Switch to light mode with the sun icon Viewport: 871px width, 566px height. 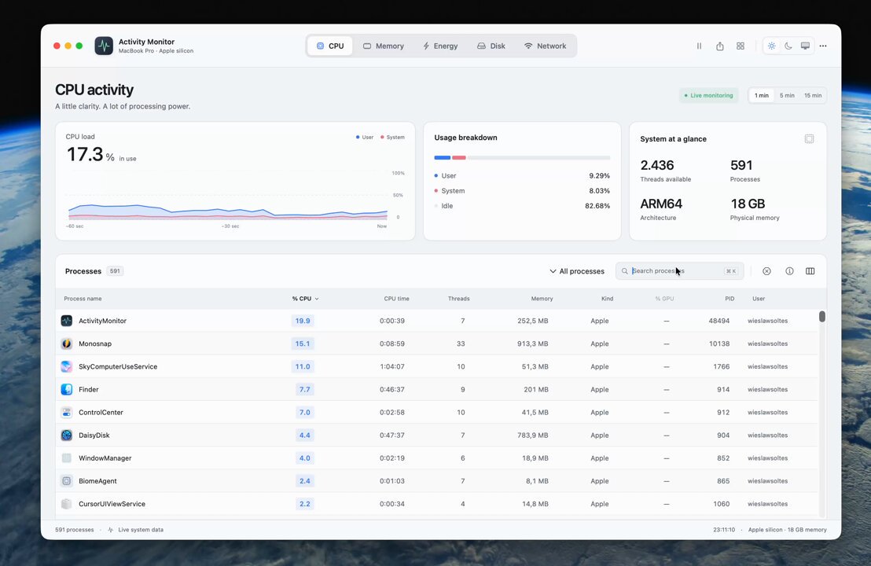(x=772, y=46)
